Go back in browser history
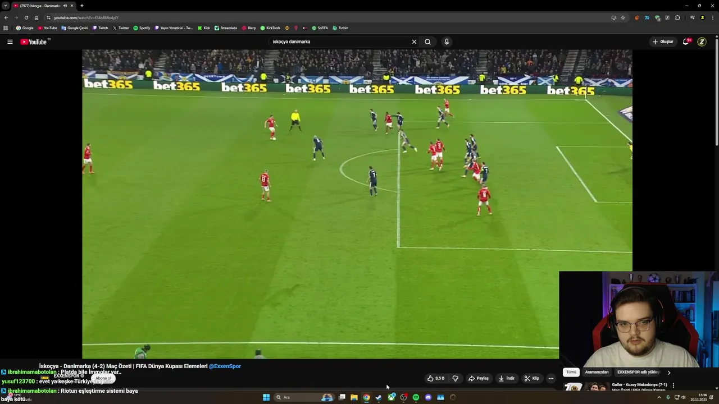 pyautogui.click(x=6, y=17)
